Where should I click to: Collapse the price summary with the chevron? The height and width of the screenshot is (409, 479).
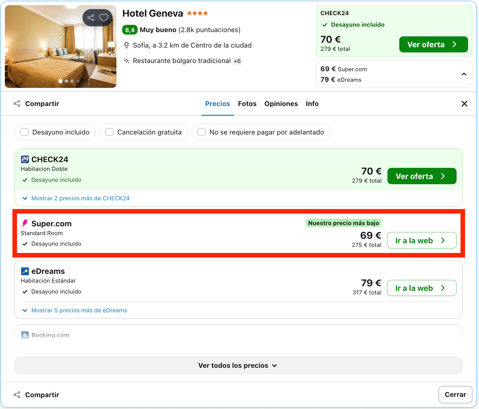464,74
